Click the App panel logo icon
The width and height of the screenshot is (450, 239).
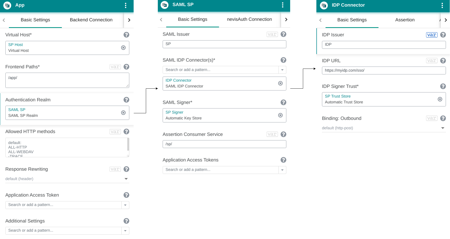pyautogui.click(x=7, y=5)
